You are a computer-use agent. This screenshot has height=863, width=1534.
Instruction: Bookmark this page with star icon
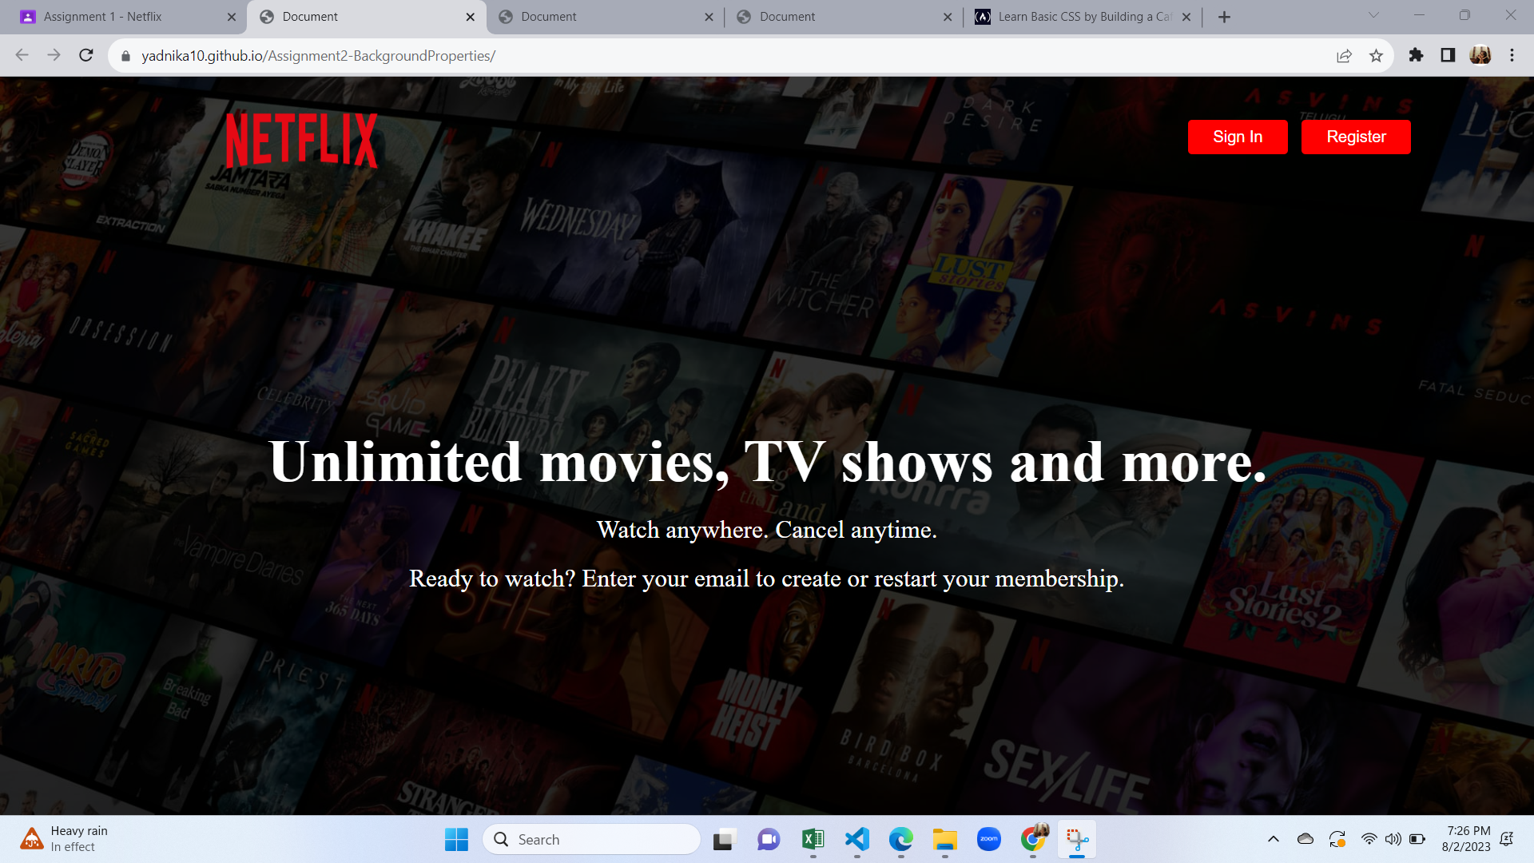tap(1376, 55)
